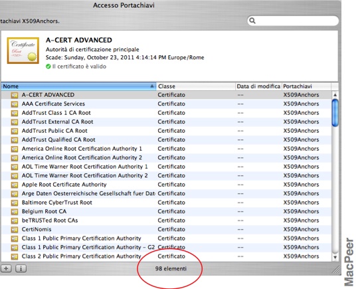The image size is (356, 289).
Task: Click the scrollbar down arrow
Action: (335, 257)
